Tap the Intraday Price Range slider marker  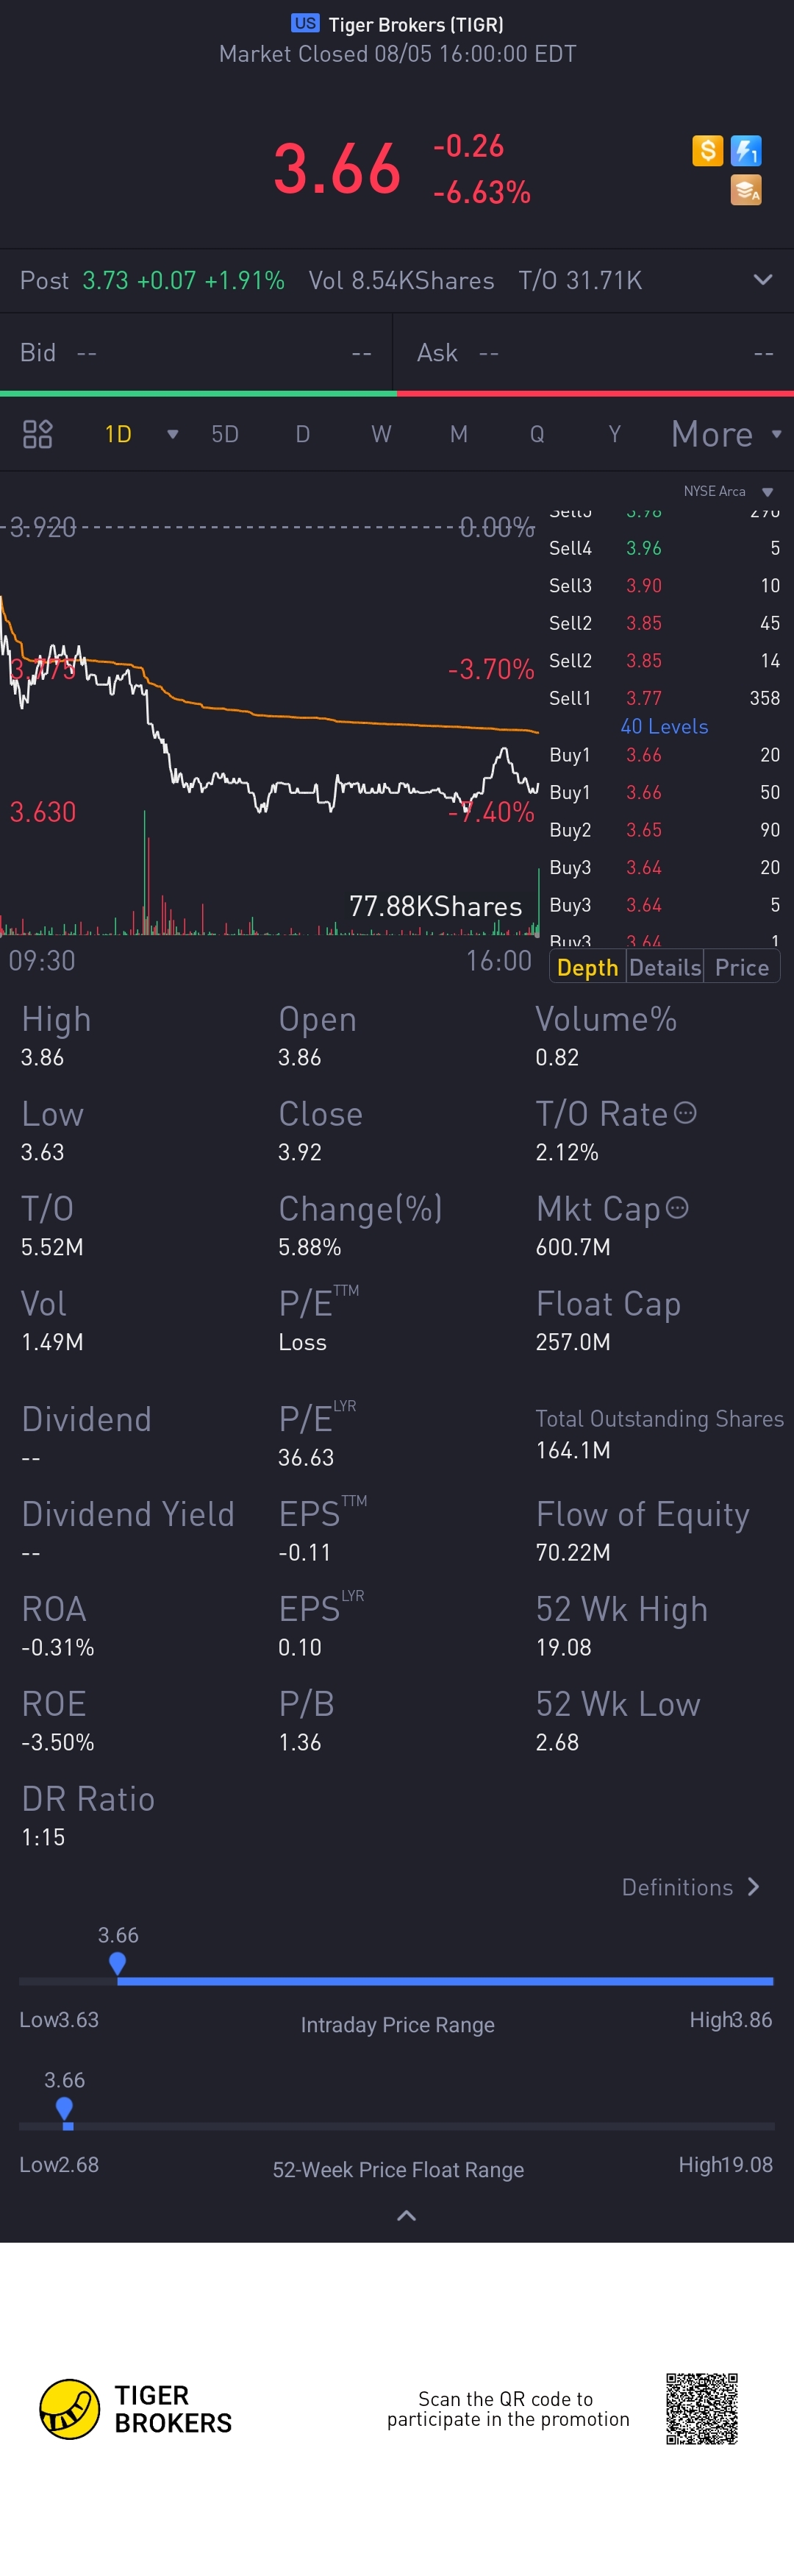[x=118, y=1963]
